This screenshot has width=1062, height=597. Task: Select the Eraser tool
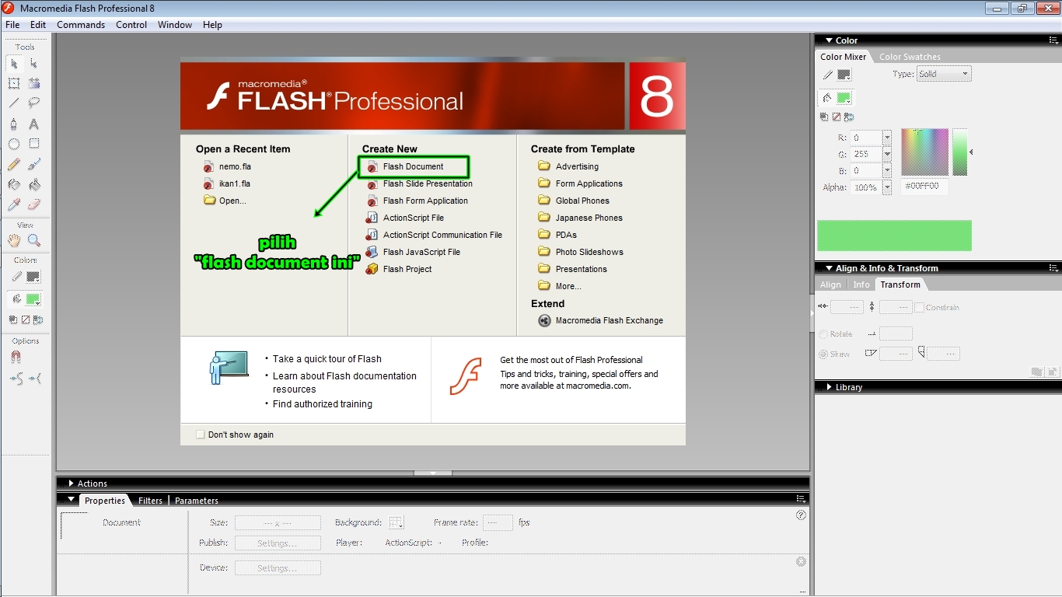click(x=34, y=205)
